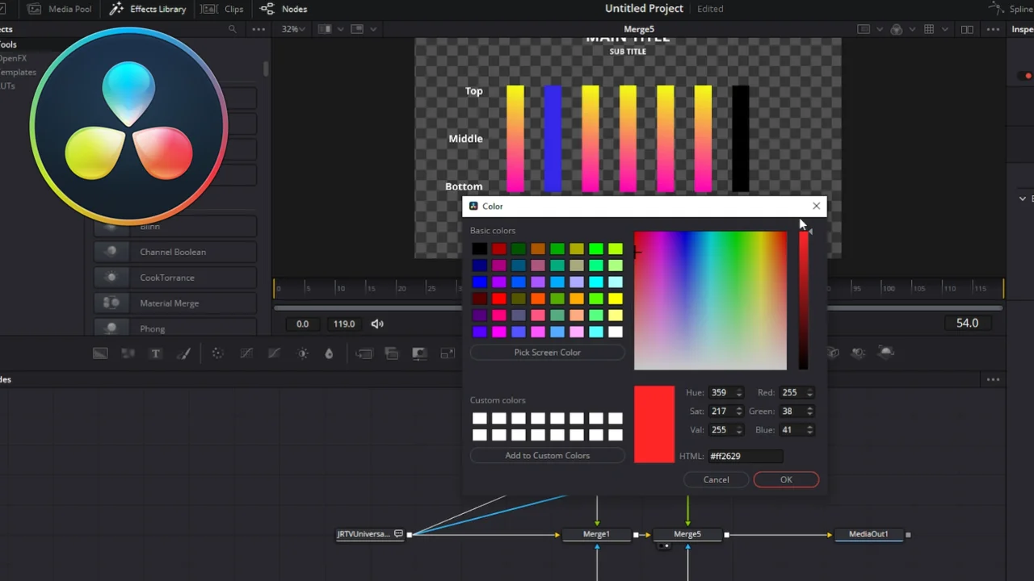Add a Brightness Contrast node from the toolbar

pyautogui.click(x=303, y=353)
